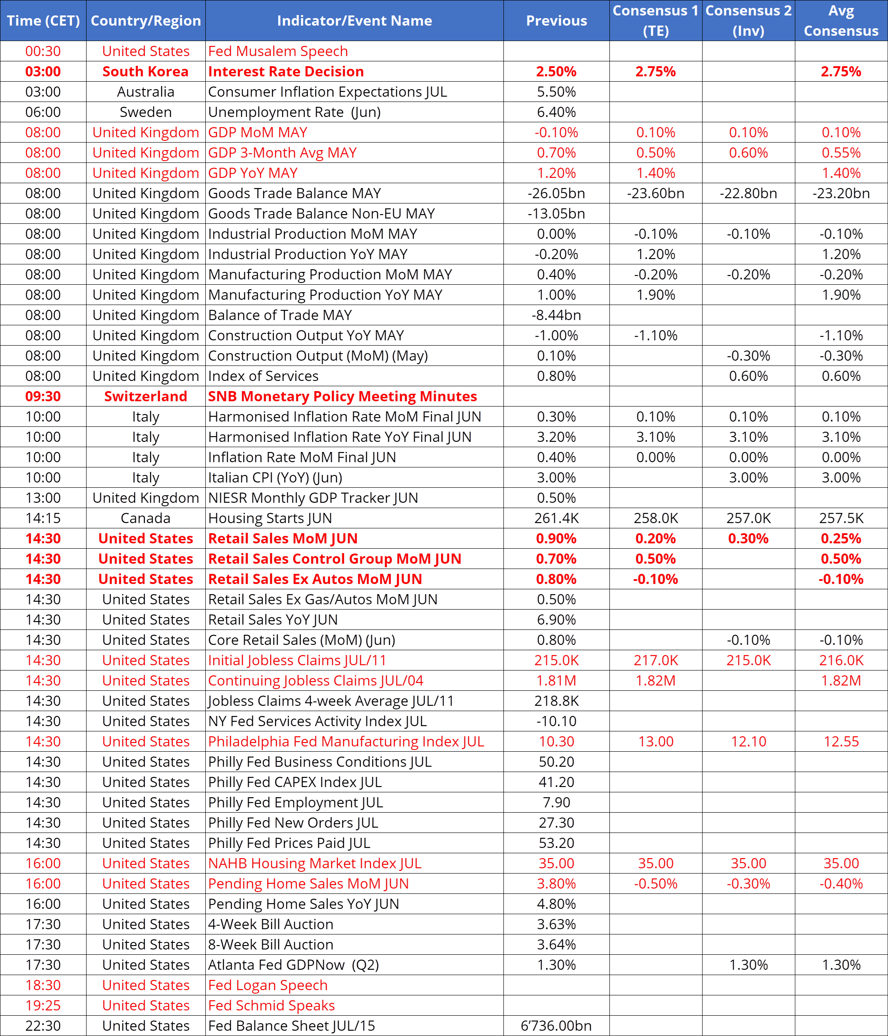Click the Index of Services cell
The image size is (888, 1036).
354,376
